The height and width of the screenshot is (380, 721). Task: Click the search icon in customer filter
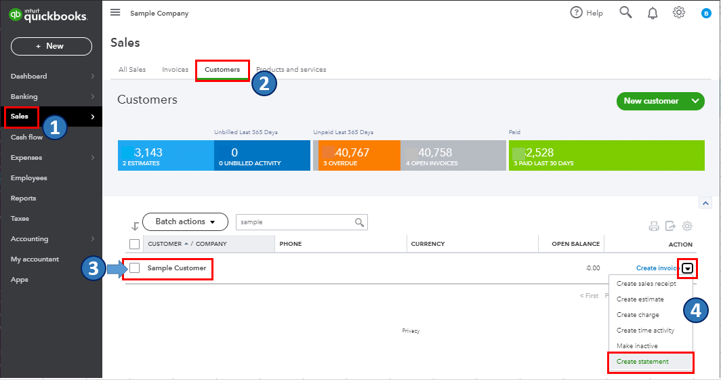(x=360, y=222)
